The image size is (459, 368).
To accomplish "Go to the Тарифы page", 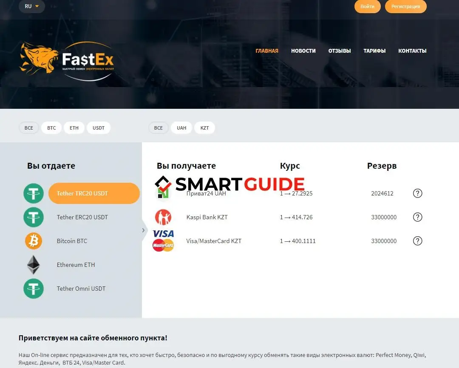I will point(374,51).
